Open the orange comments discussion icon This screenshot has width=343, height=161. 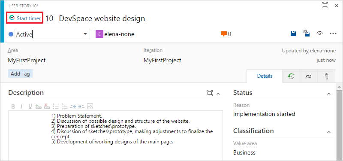(x=223, y=34)
